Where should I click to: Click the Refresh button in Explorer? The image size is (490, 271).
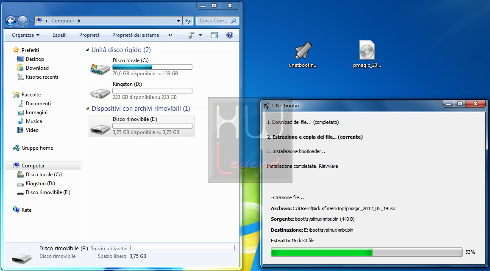[188, 21]
